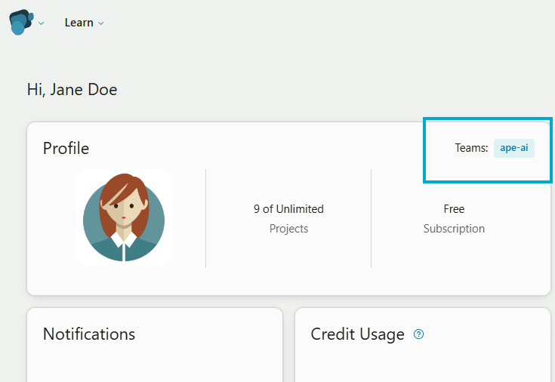555x382 pixels.
Task: Click the Credit Usage panel heading
Action: tap(357, 334)
